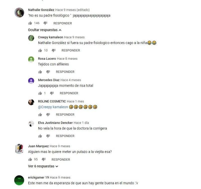201x189 pixels.
Task: Dislike ROLINE COSMETIC's reply
Action: point(48,114)
